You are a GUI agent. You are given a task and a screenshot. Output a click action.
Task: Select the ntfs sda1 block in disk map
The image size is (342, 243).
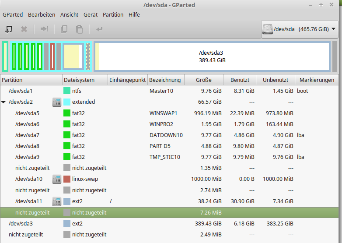5,56
